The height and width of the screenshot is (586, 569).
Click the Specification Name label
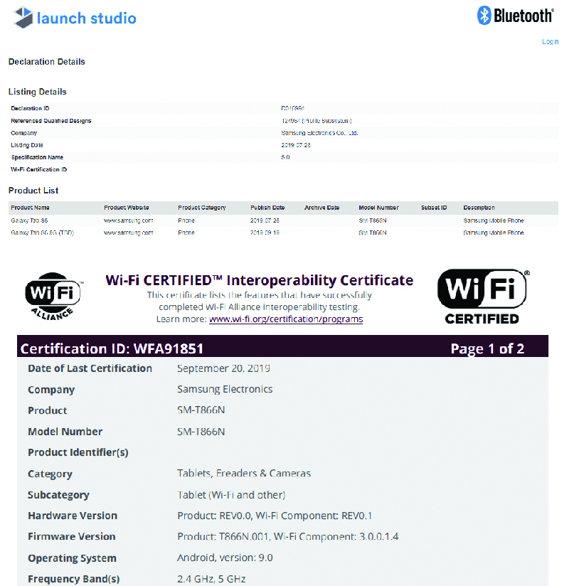pos(37,157)
